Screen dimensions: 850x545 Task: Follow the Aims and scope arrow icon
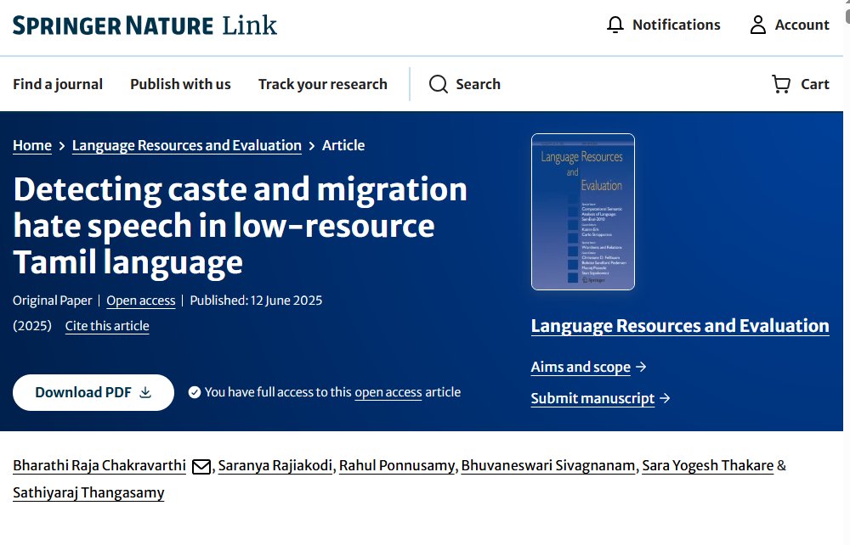pyautogui.click(x=642, y=367)
